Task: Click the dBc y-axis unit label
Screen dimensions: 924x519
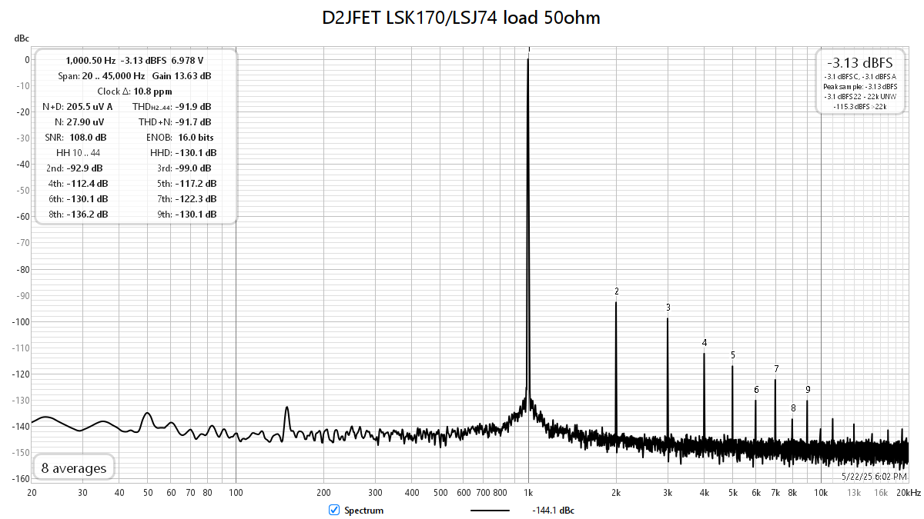Action: coord(21,38)
